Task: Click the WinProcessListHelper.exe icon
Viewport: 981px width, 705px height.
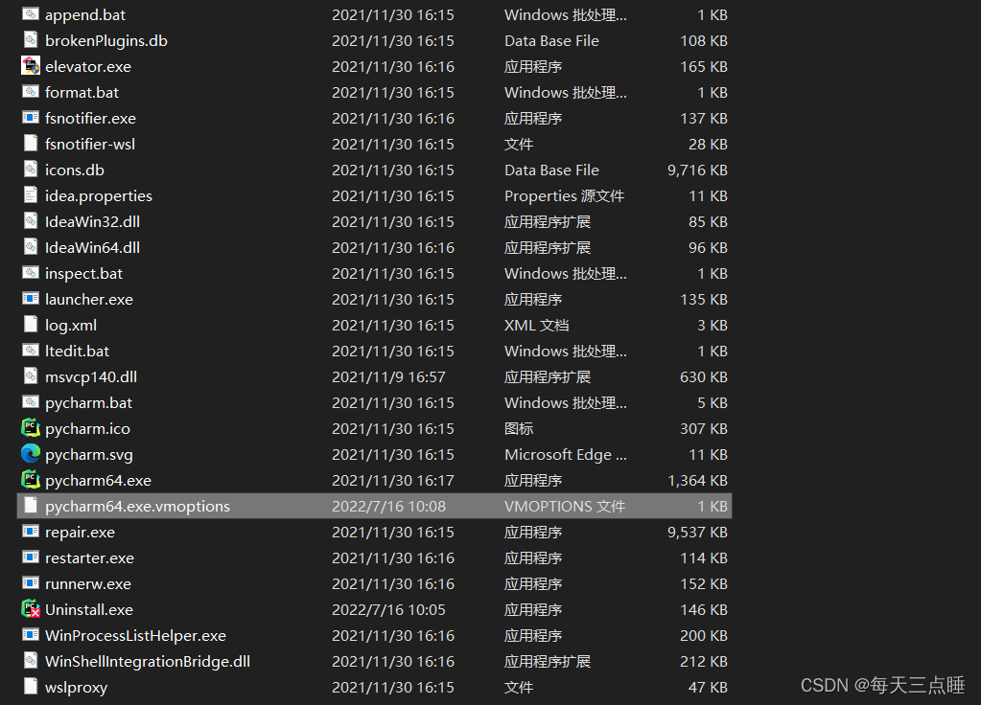Action: coord(31,635)
